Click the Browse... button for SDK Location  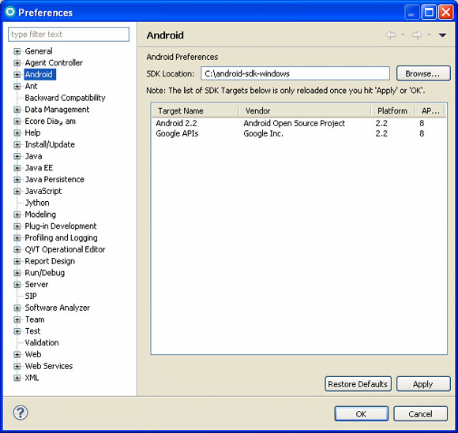point(423,73)
